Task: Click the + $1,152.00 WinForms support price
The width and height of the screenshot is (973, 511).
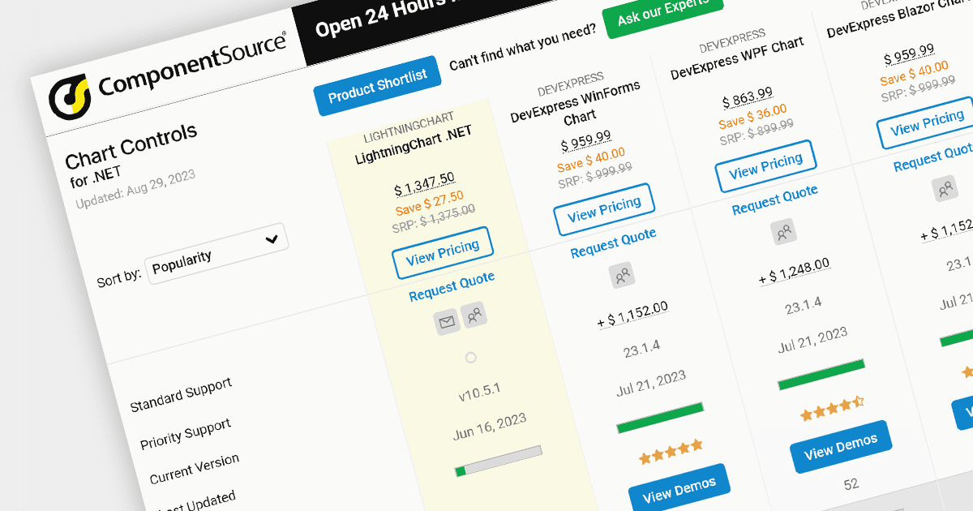Action: pos(632,315)
